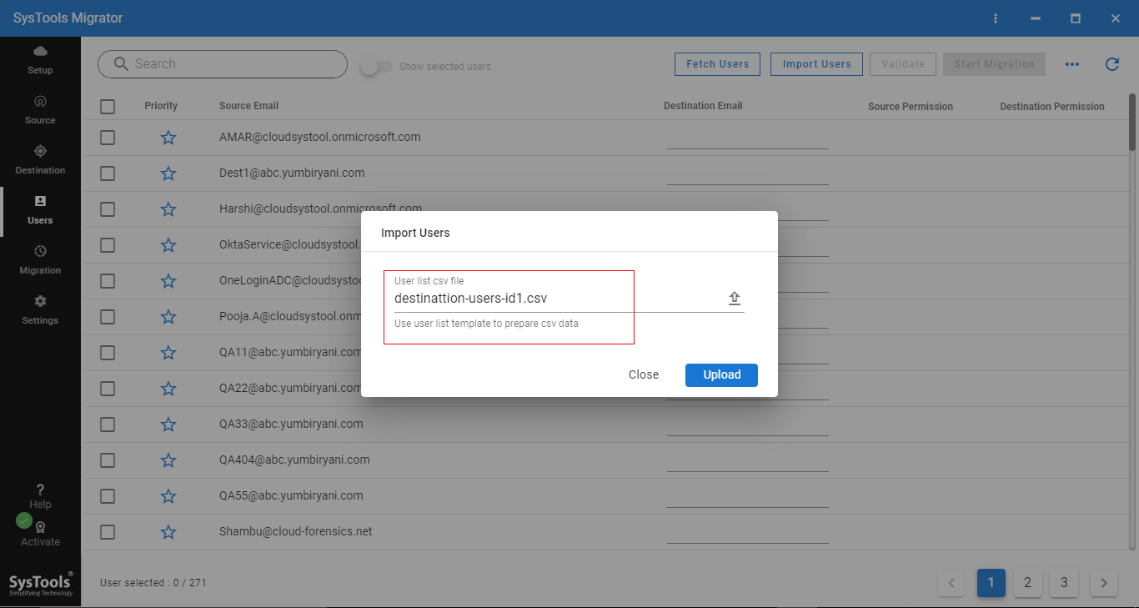Click QA55@abc.yumbiryani.com email text
1139x608 pixels.
coord(291,495)
